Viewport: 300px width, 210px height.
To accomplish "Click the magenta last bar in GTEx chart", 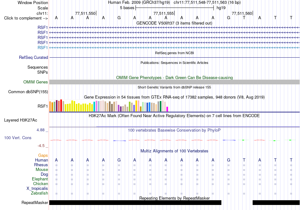I will (x=167, y=109).
